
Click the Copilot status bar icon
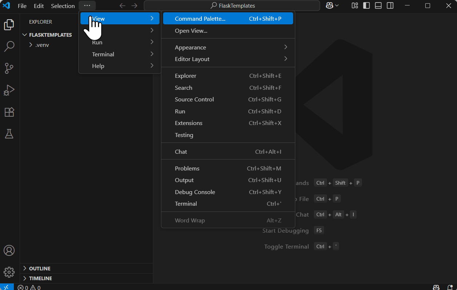tap(436, 287)
